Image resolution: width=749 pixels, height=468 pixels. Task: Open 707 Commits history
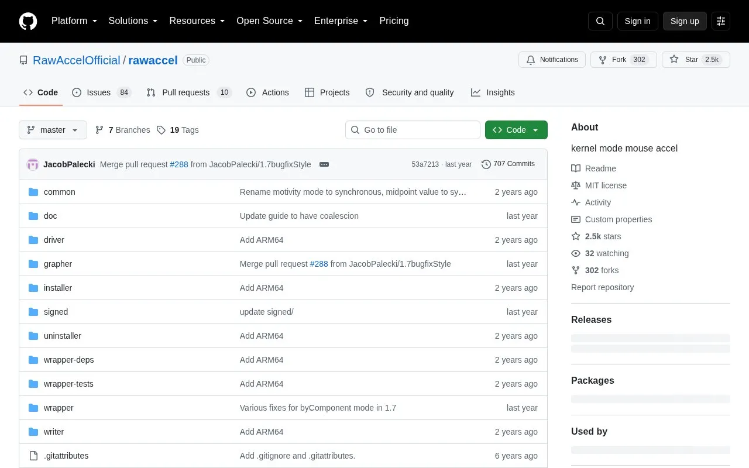click(508, 164)
